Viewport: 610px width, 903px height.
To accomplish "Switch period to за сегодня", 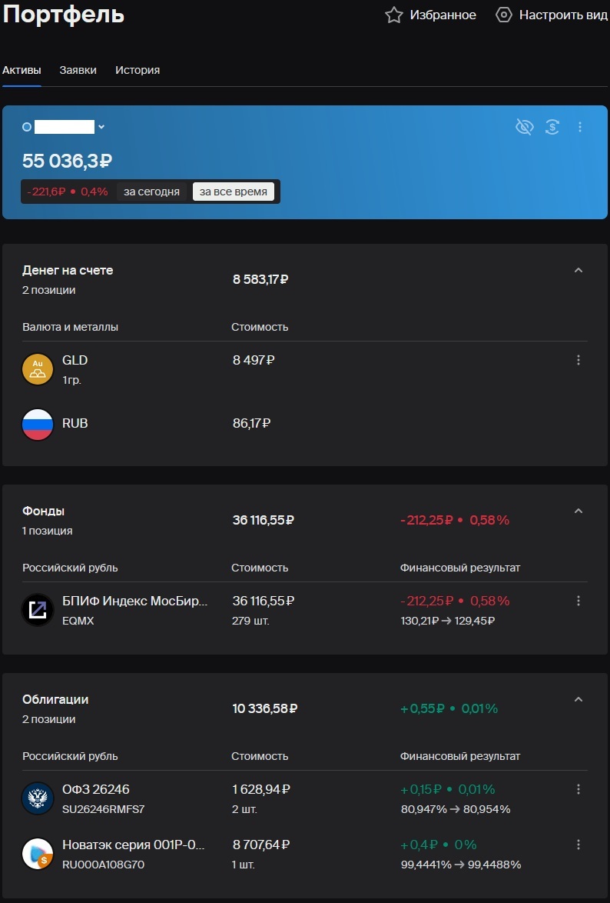I will [x=151, y=192].
